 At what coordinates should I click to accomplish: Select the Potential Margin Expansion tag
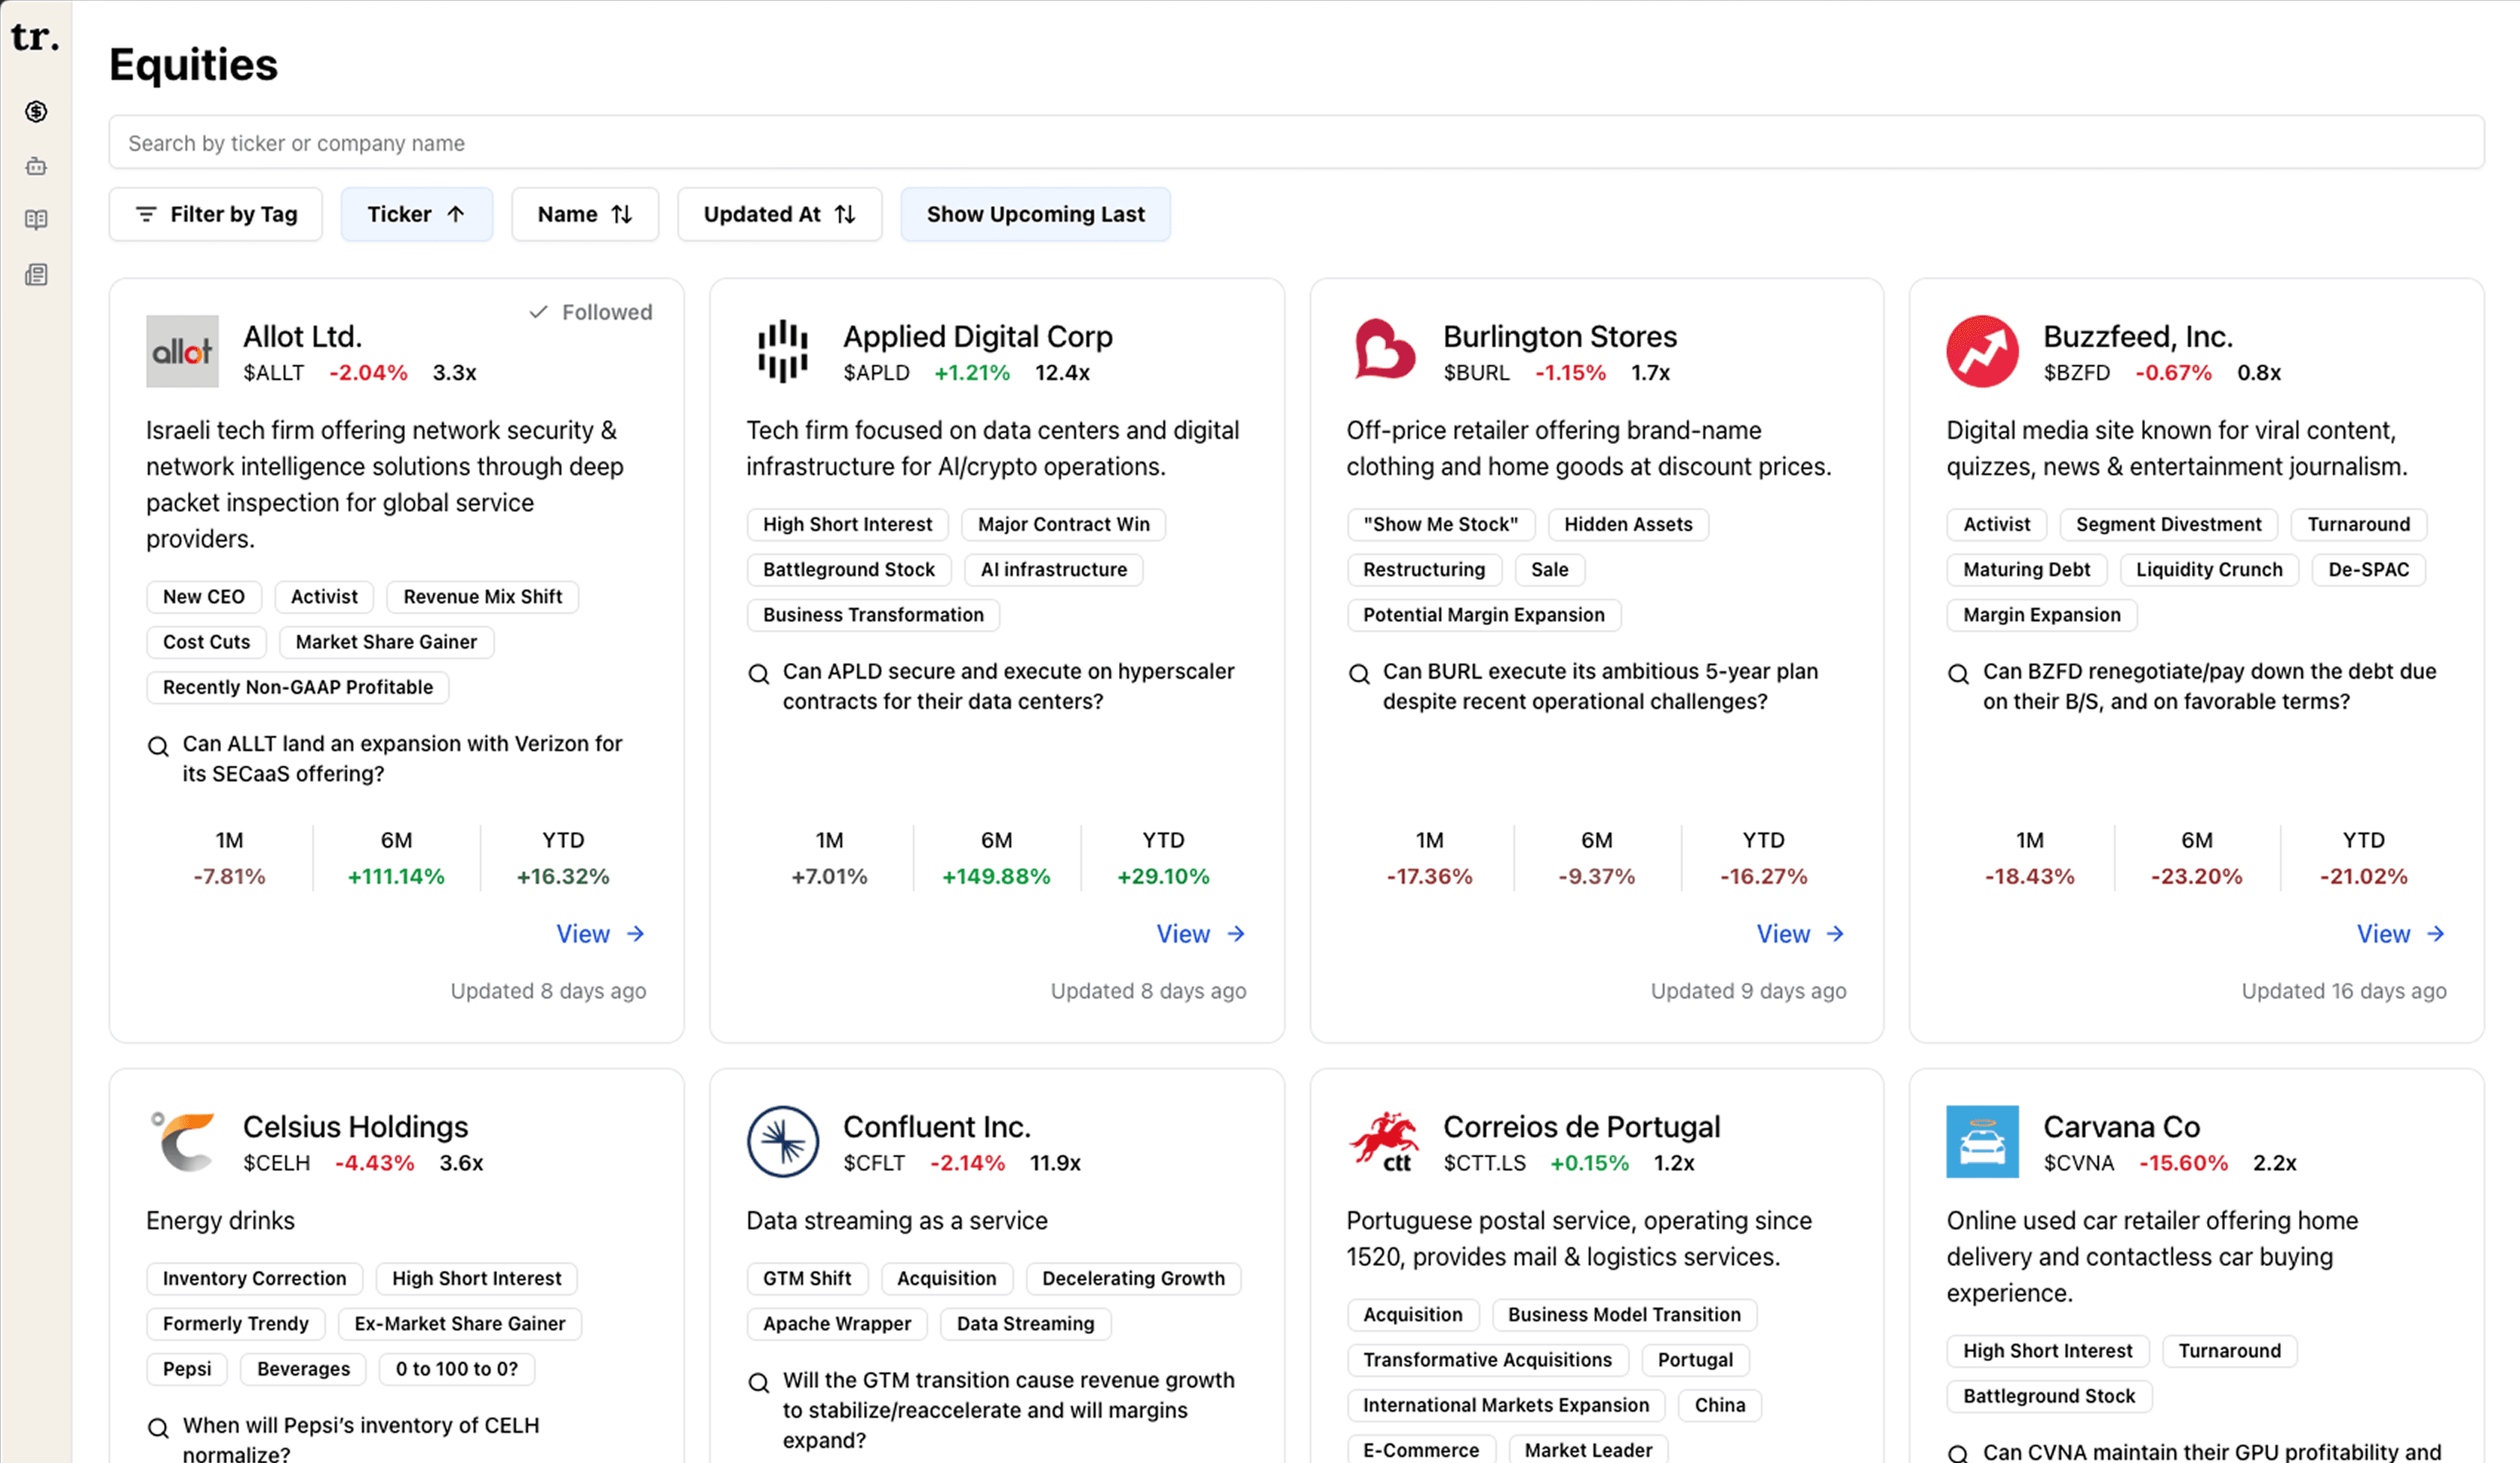coord(1484,615)
